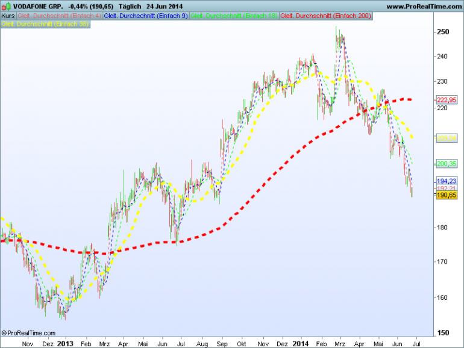
Task: Select the Gleit. Durchschnitt (Einfach 200) label
Action: pos(326,16)
